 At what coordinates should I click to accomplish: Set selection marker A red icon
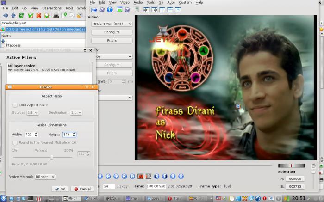pyautogui.click(x=141, y=176)
